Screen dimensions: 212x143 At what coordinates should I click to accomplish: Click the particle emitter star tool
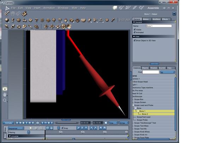click(x=42, y=20)
